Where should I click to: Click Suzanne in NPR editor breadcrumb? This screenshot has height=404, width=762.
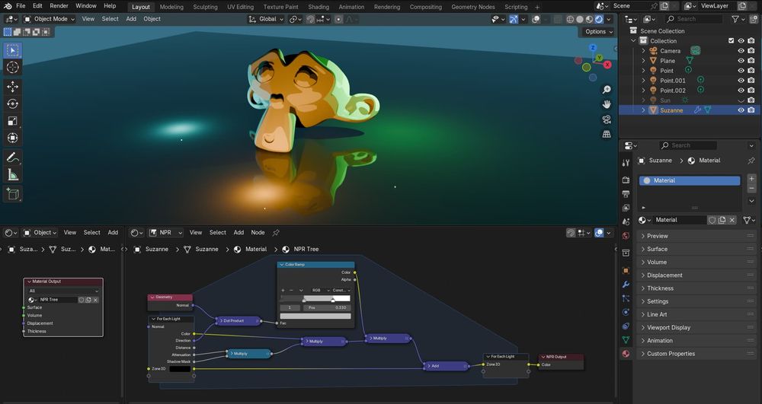pyautogui.click(x=156, y=250)
